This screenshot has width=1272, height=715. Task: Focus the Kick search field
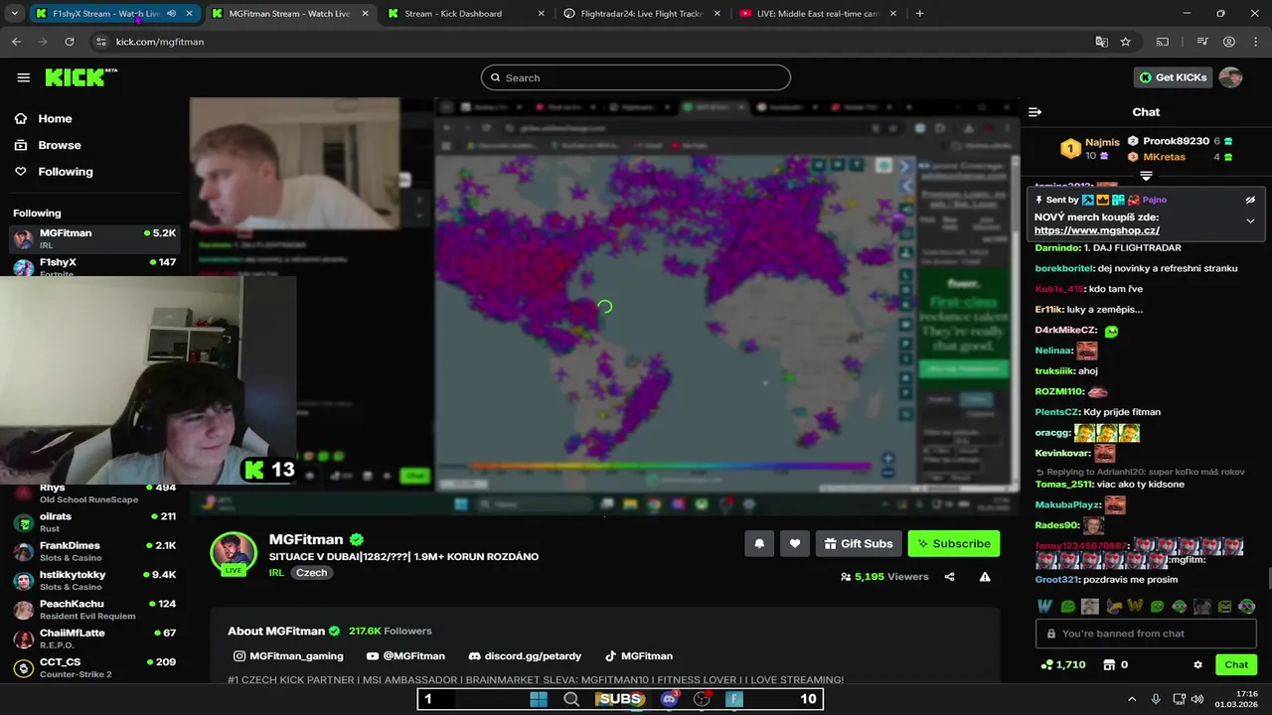(x=636, y=77)
